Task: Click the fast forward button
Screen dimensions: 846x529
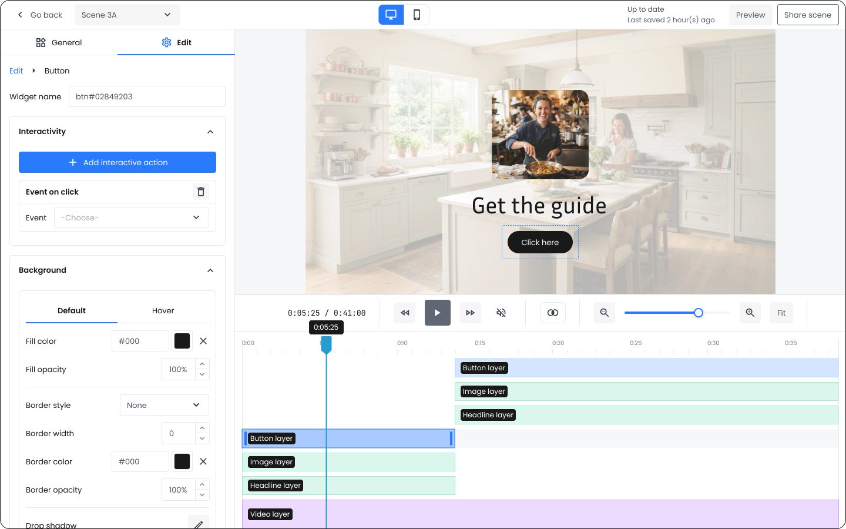Action: (x=470, y=313)
